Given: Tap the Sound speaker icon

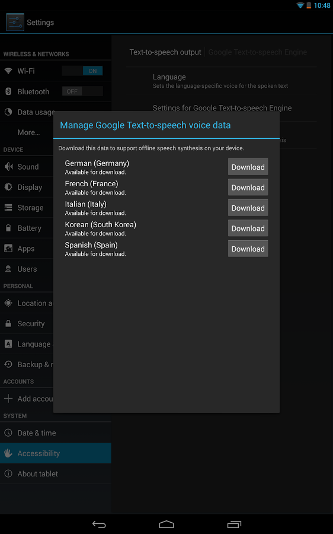Looking at the screenshot, I should (8, 167).
